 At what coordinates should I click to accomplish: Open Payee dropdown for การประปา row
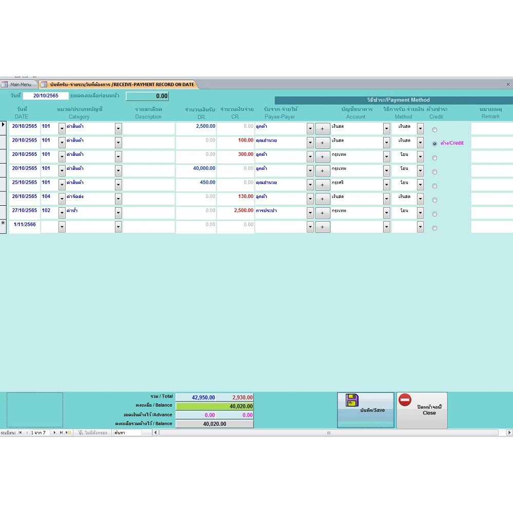point(310,213)
